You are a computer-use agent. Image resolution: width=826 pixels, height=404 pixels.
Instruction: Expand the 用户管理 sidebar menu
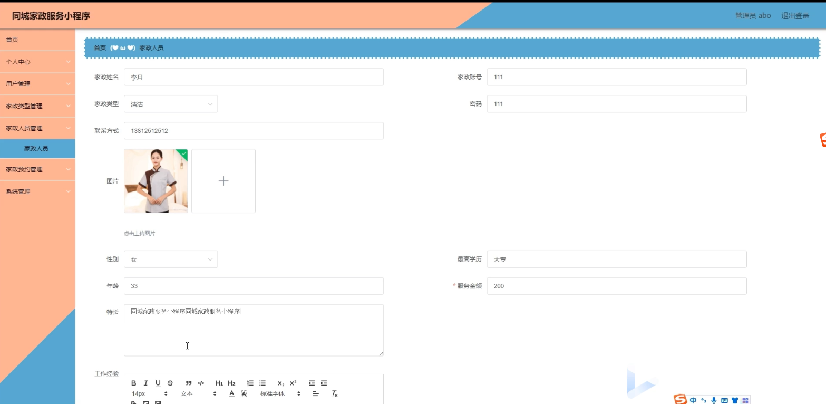[37, 84]
